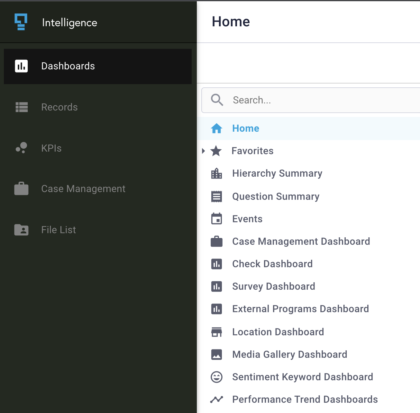The image size is (420, 413).
Task: Expand the Favorites section
Action: tap(203, 151)
